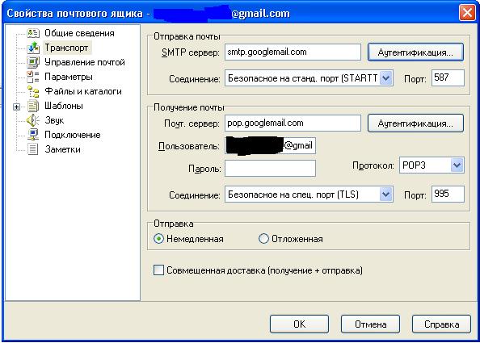Open Общие сведения icon in tree

tap(33, 33)
